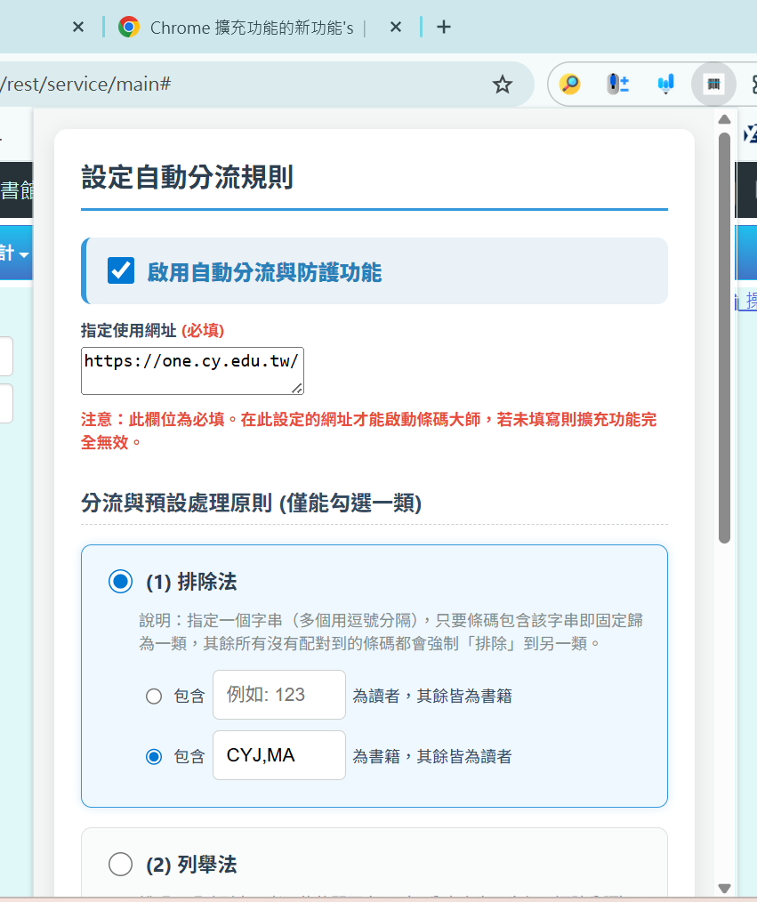
Task: Click the address bar URL text
Action: [86, 85]
